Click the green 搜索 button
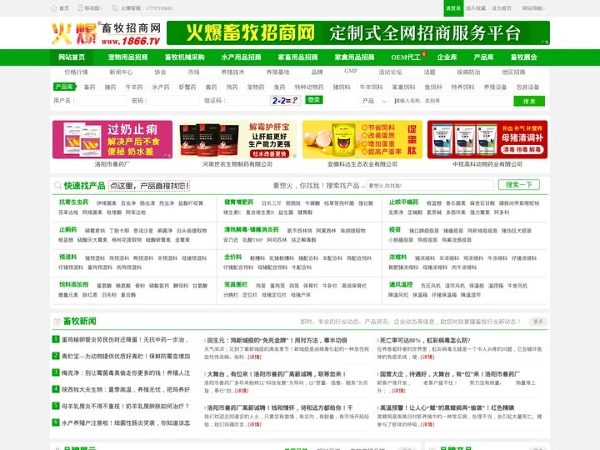Screen dimensions: 600x450 (x=529, y=101)
